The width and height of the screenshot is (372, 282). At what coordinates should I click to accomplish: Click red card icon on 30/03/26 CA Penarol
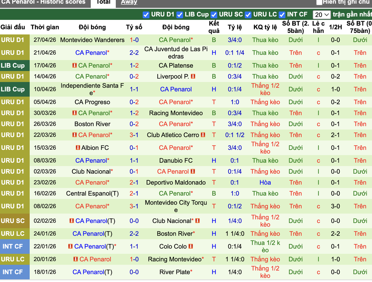point(75,113)
